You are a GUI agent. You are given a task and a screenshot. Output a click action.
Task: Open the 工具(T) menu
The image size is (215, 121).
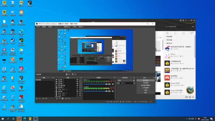pyautogui.click(x=75, y=27)
